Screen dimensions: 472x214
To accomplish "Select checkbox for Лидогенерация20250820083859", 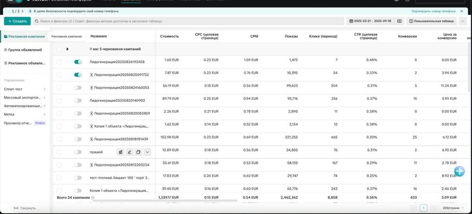I will (59, 113).
